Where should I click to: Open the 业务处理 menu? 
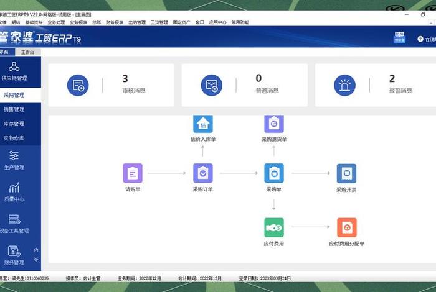click(56, 22)
